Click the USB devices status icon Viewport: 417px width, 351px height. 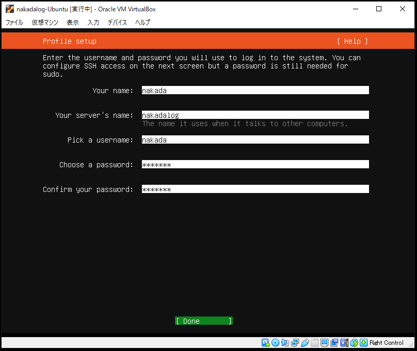(x=305, y=343)
